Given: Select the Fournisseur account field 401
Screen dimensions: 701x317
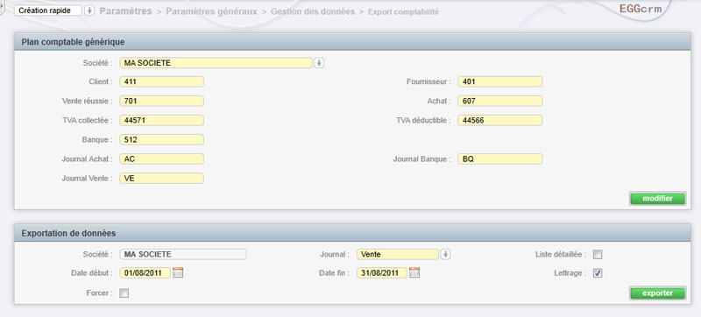Looking at the screenshot, I should [499, 81].
